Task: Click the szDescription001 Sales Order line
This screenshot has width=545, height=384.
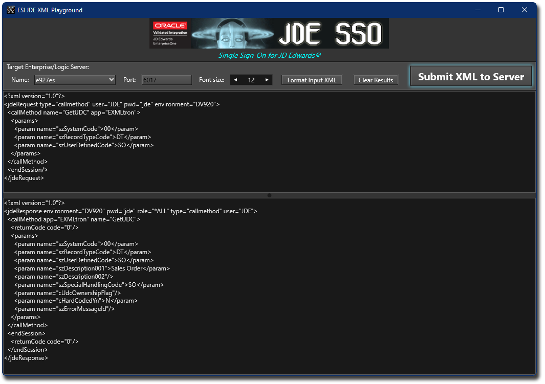Action: tap(92, 268)
